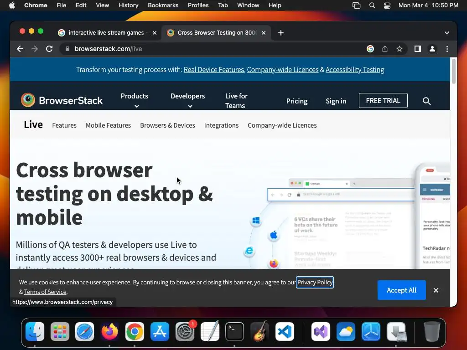The image size is (467, 350).
Task: Switch to interactive live stream games tab
Action: [107, 33]
